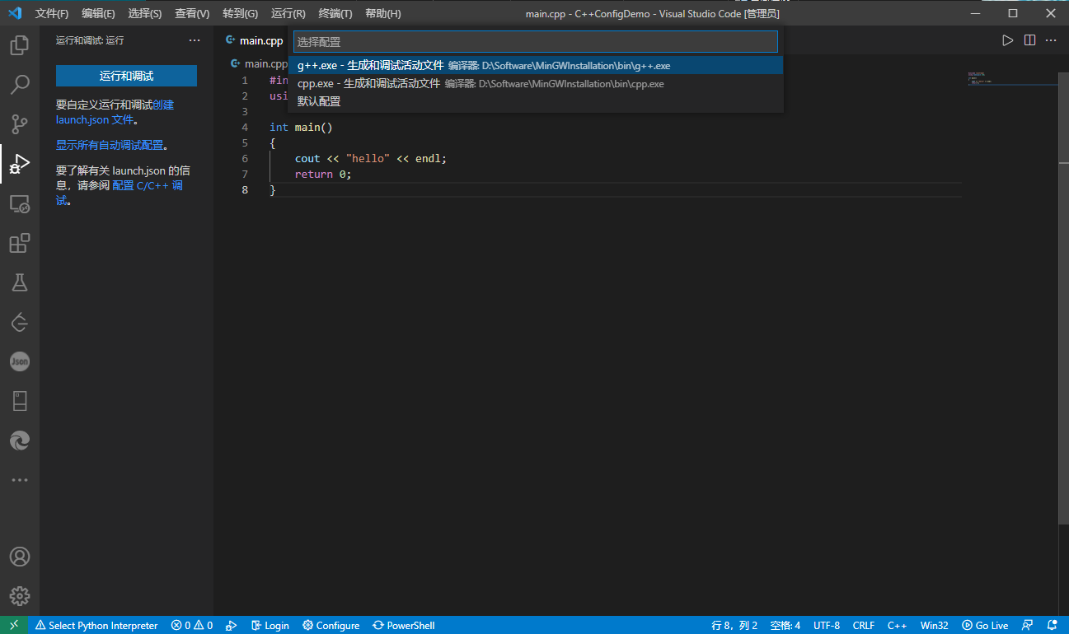Open the 终端(T) menu
Image resolution: width=1069 pixels, height=634 pixels.
(335, 14)
